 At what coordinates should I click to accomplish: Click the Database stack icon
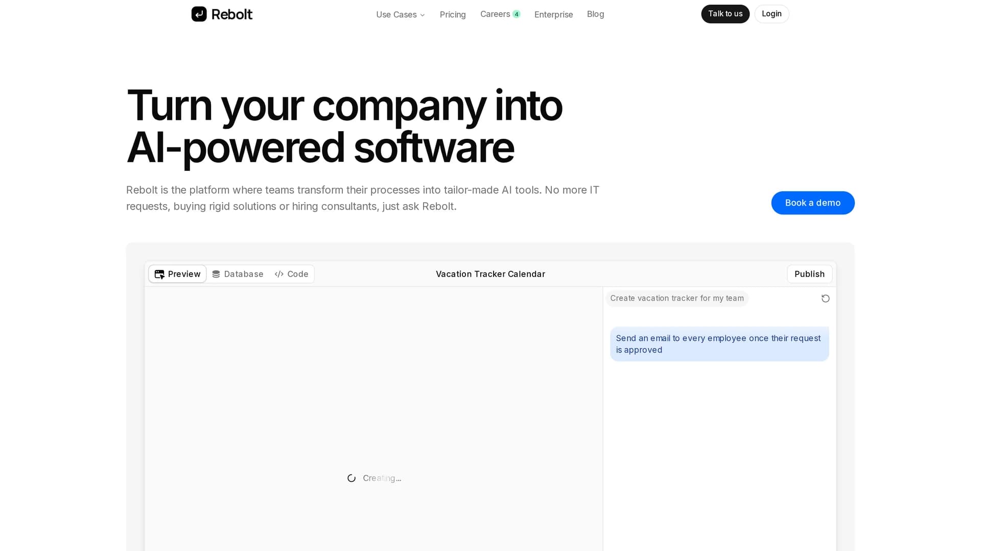click(x=216, y=274)
